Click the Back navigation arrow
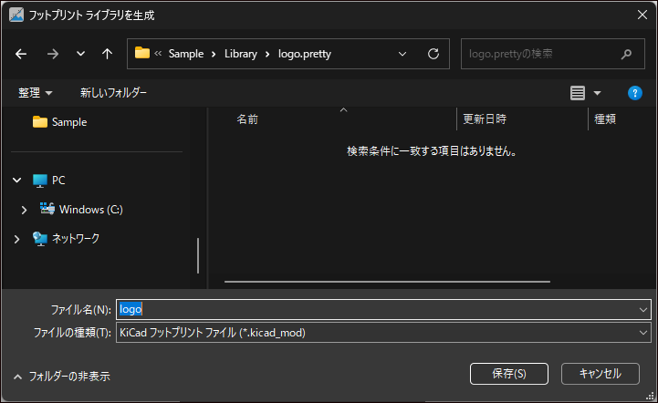 click(21, 54)
